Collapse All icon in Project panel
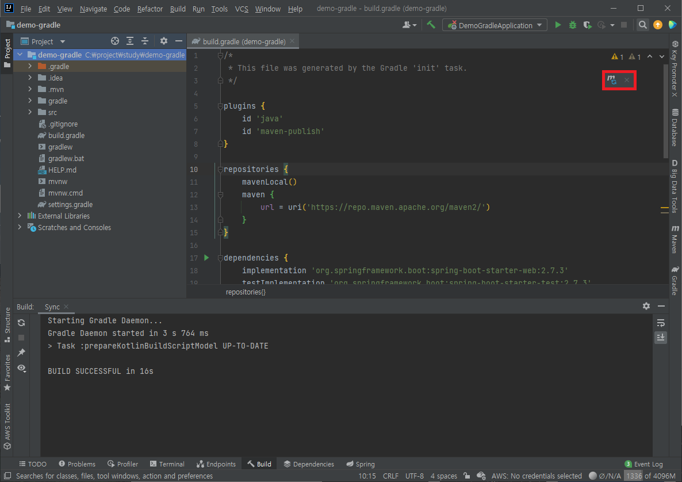 pyautogui.click(x=145, y=41)
